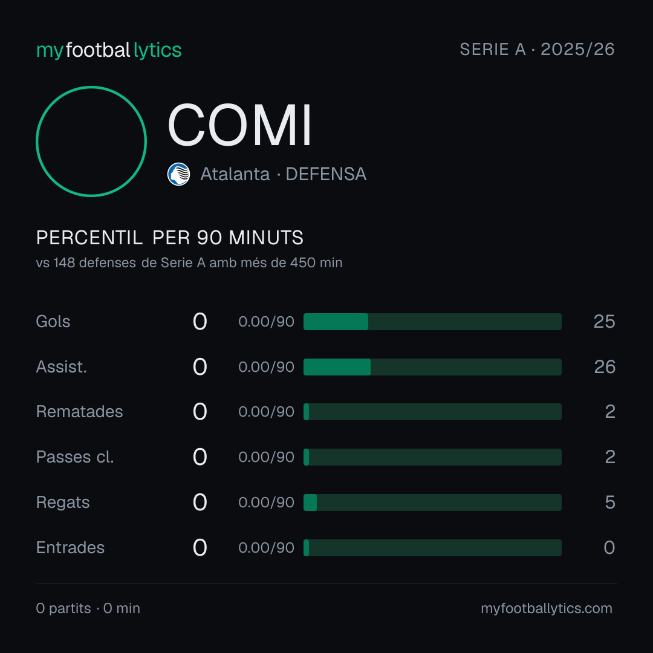Click the Atalanta club crest icon
This screenshot has height=653, width=653.
[178, 174]
